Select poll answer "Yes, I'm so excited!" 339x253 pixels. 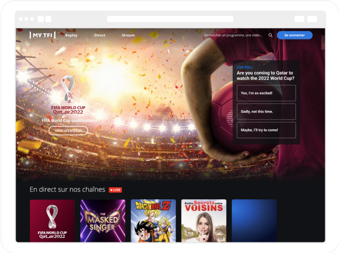pyautogui.click(x=266, y=93)
